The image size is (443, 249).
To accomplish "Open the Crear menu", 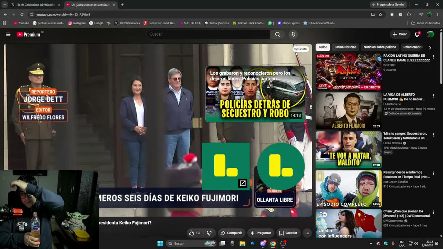I will click(x=400, y=34).
